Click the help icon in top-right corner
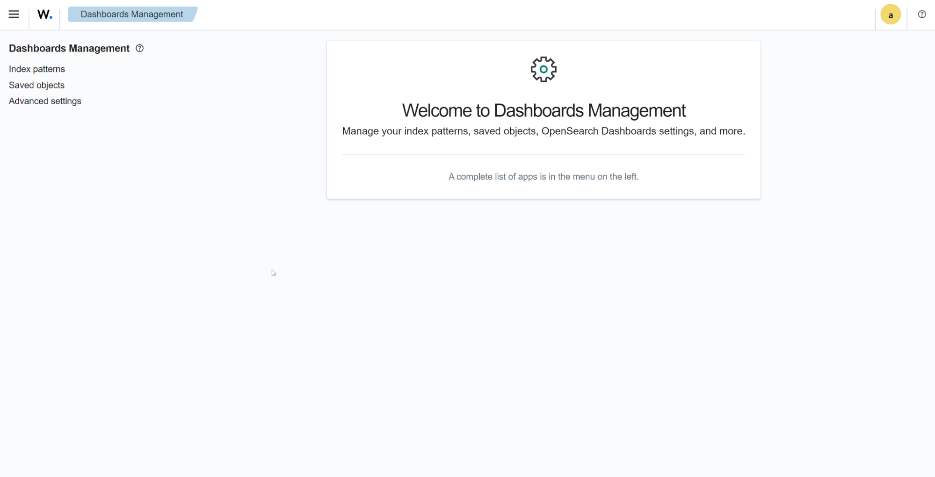This screenshot has height=477, width=935. pyautogui.click(x=921, y=14)
